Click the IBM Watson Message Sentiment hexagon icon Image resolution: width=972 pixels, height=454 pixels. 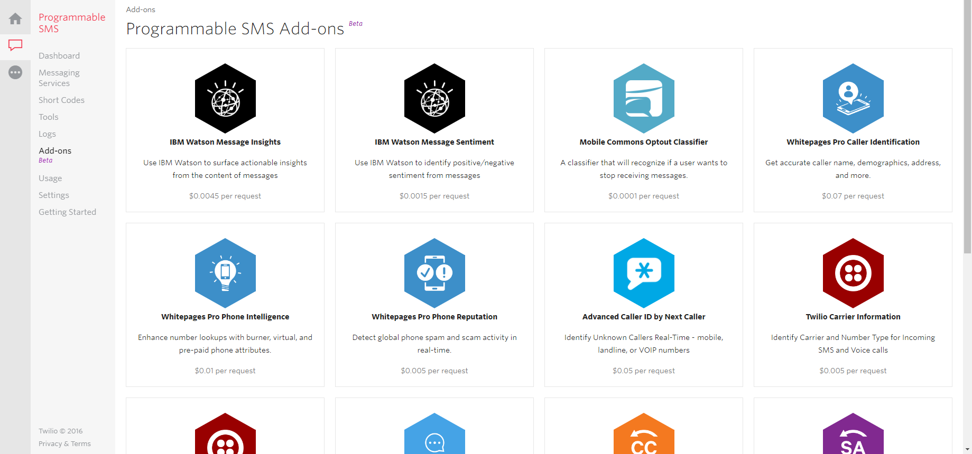[x=434, y=99]
